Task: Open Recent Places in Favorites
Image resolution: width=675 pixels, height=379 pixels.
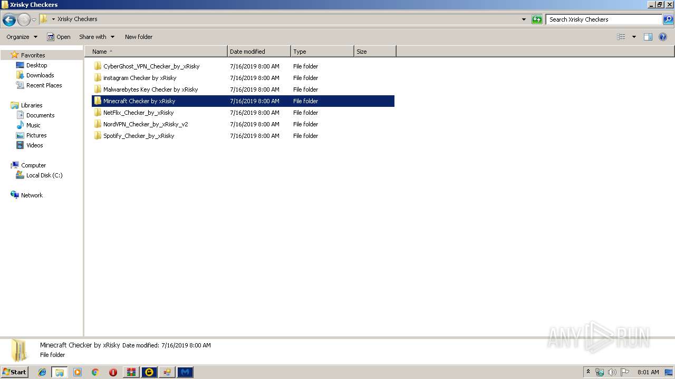Action: point(44,85)
